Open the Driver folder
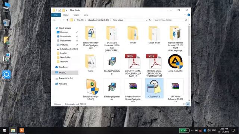Screen dimensions: 239x134 coord(133,35)
